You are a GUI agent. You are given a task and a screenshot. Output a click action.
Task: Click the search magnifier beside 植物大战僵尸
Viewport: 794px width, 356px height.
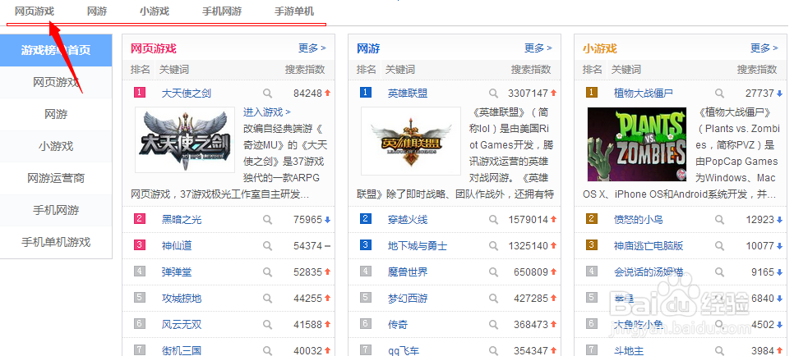pos(719,94)
